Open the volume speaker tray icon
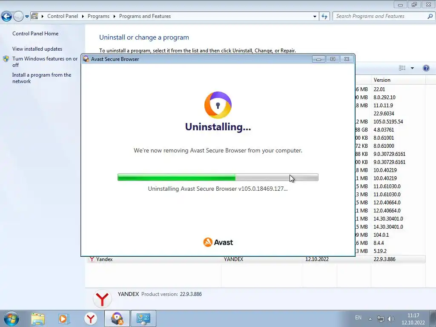This screenshot has height=327, width=436. tap(391, 318)
